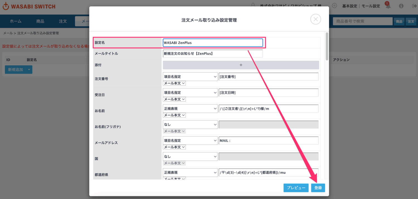Open the メールアドレス メール本文 source dropdown

174,147
